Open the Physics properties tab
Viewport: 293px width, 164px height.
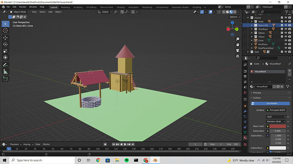pos(245,122)
